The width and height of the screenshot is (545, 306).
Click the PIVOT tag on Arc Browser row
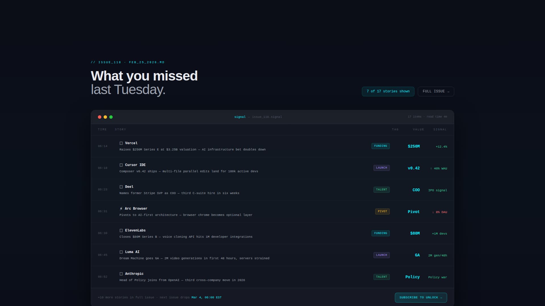(x=382, y=212)
